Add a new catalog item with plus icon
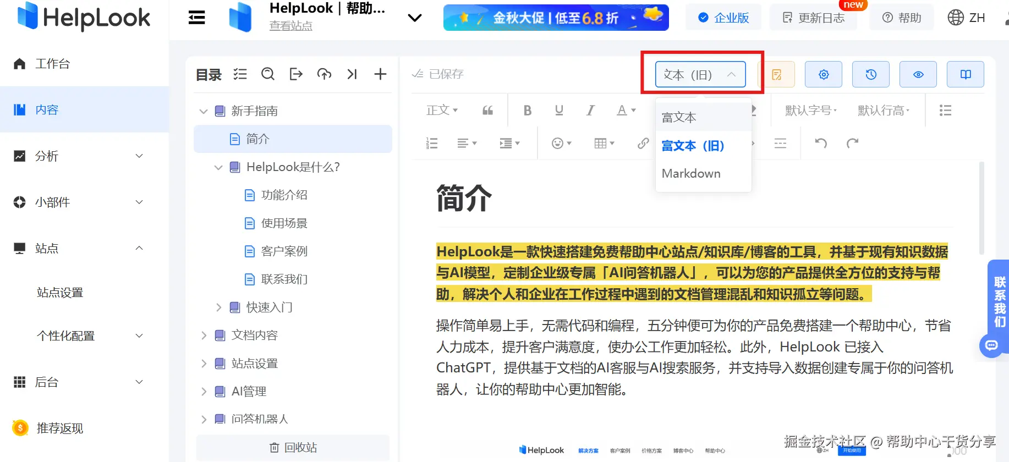1009x462 pixels. pyautogui.click(x=380, y=74)
